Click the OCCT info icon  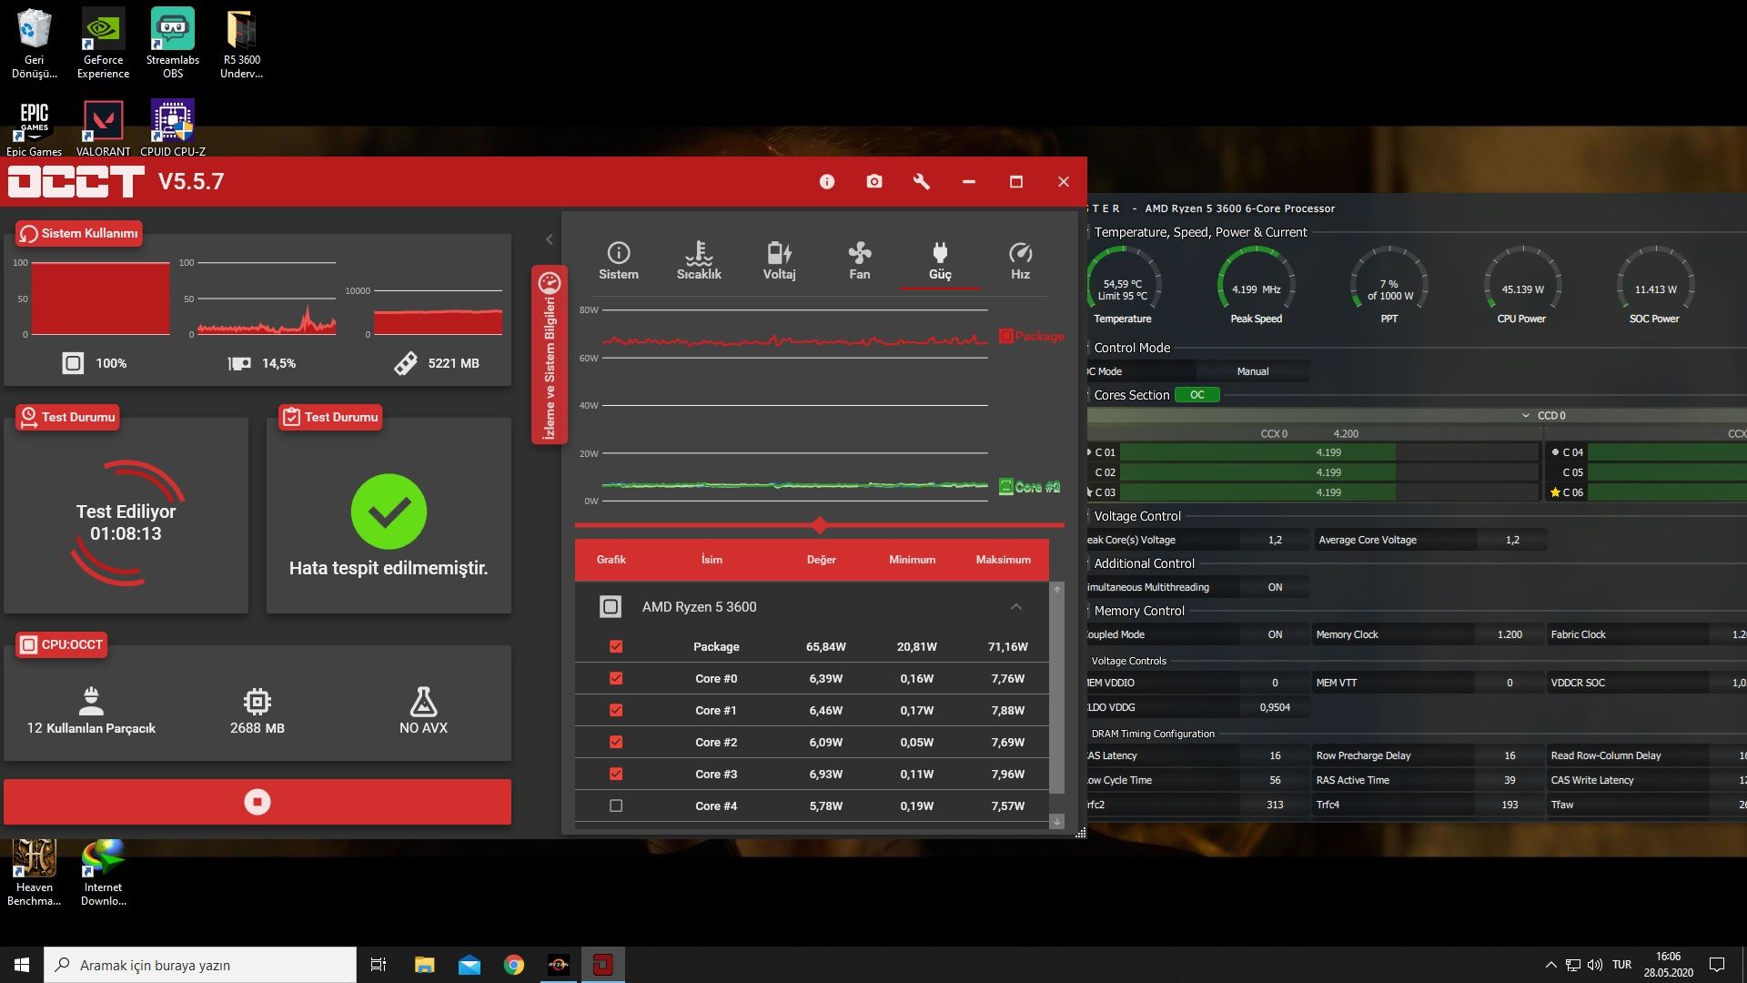click(826, 182)
